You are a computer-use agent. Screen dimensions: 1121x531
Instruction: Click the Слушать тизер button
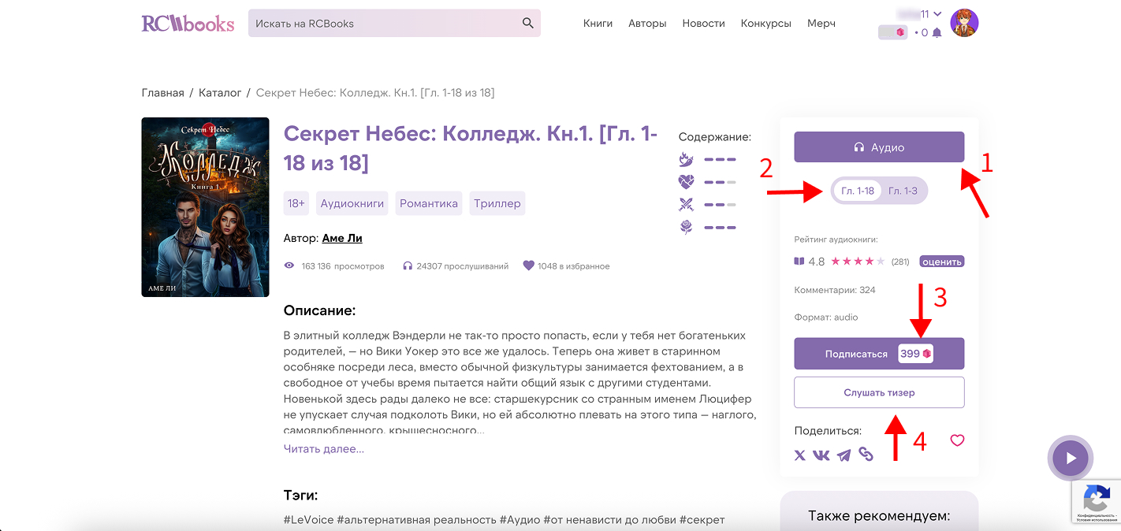(879, 392)
